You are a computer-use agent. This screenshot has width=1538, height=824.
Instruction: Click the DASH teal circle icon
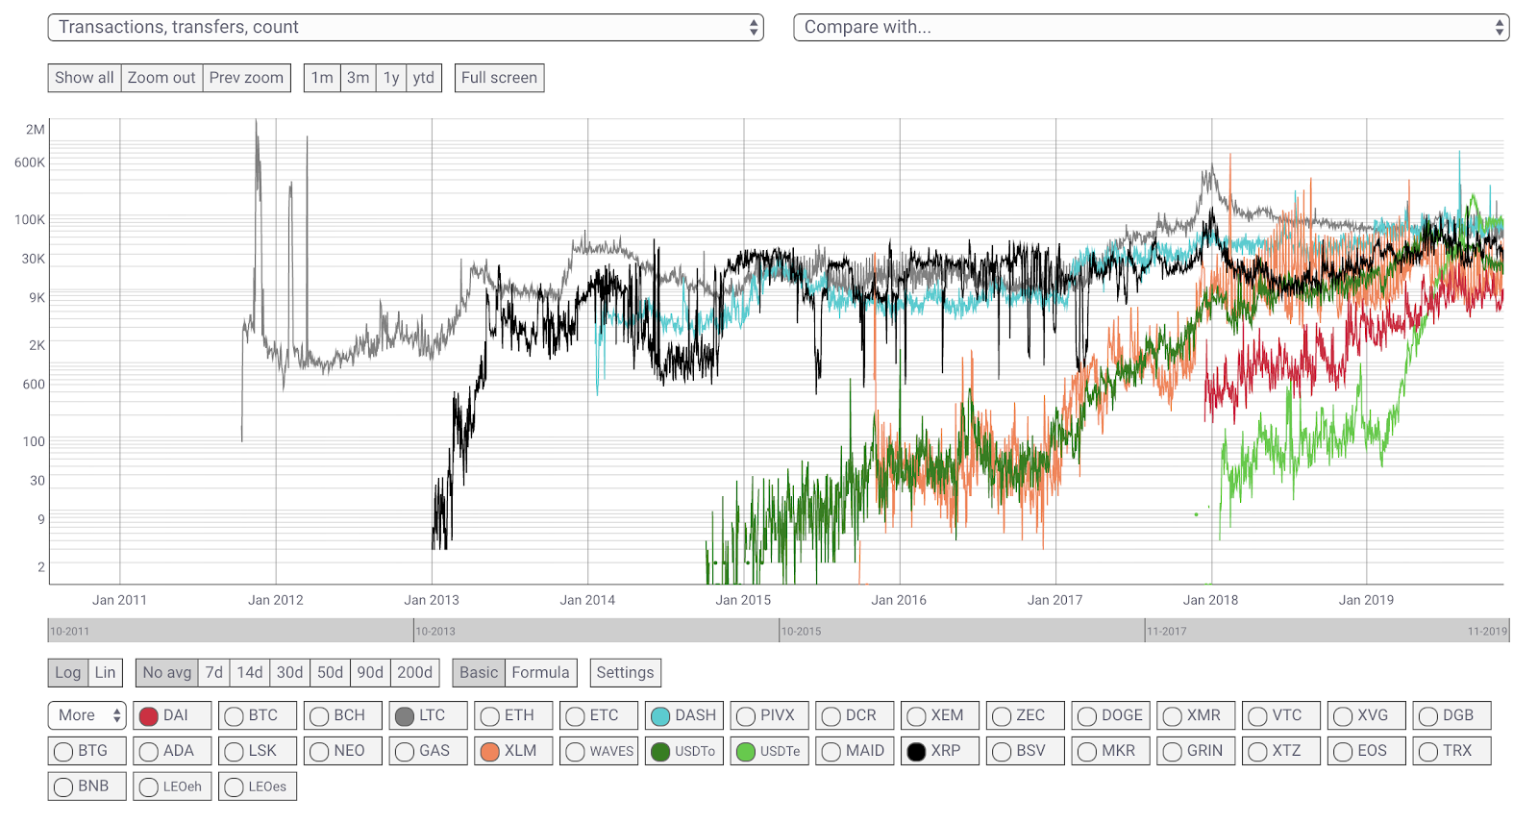(x=660, y=716)
